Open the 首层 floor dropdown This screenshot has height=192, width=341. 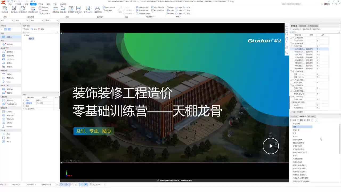click(x=7, y=21)
